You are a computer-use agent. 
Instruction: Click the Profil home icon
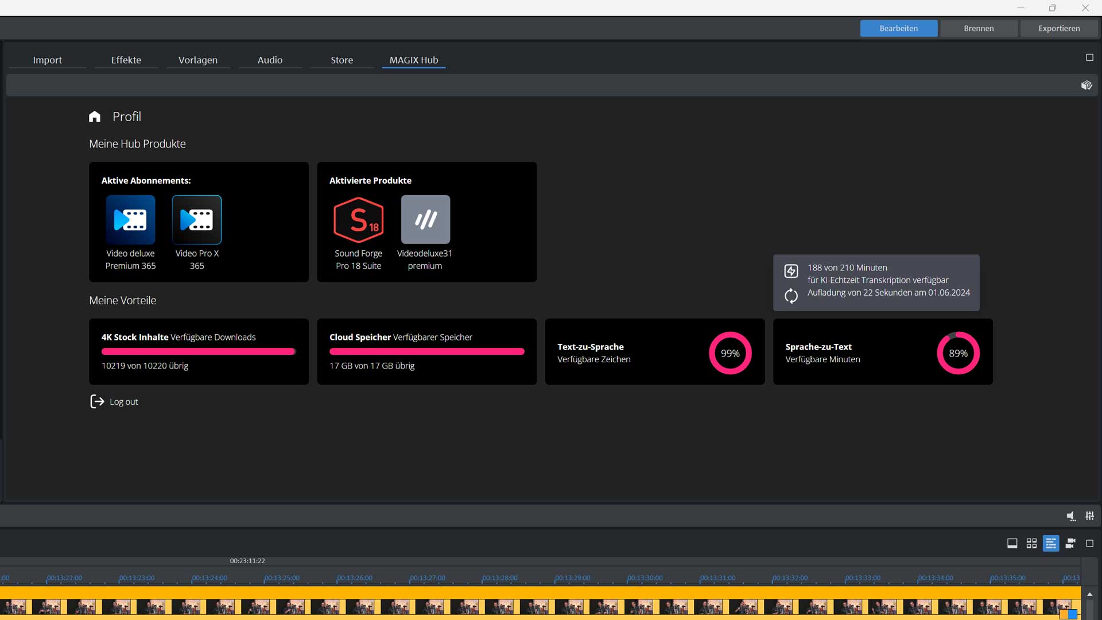tap(95, 117)
